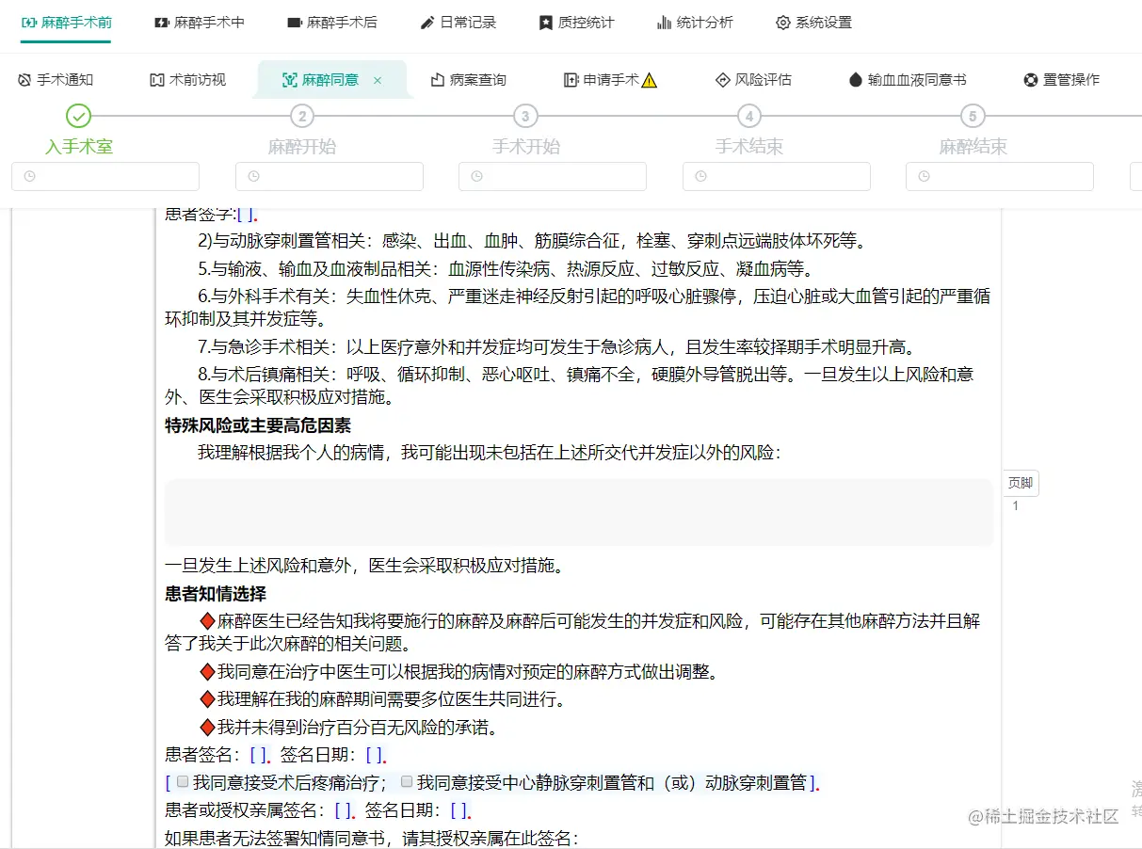Click the 日常记录 pencil icon
This screenshot has width=1142, height=849.
[426, 21]
